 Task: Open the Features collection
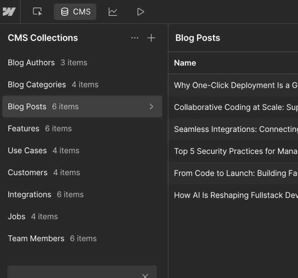[82, 129]
